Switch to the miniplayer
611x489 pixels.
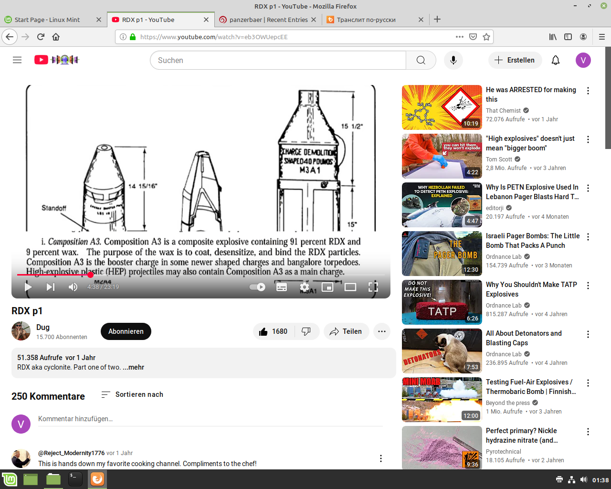click(x=327, y=287)
